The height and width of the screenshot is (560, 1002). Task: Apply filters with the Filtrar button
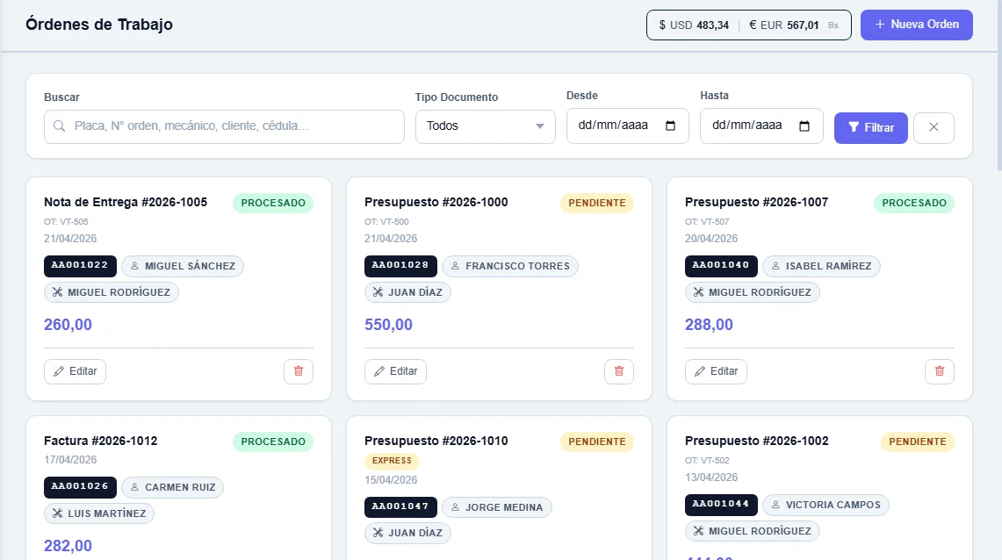(x=871, y=127)
